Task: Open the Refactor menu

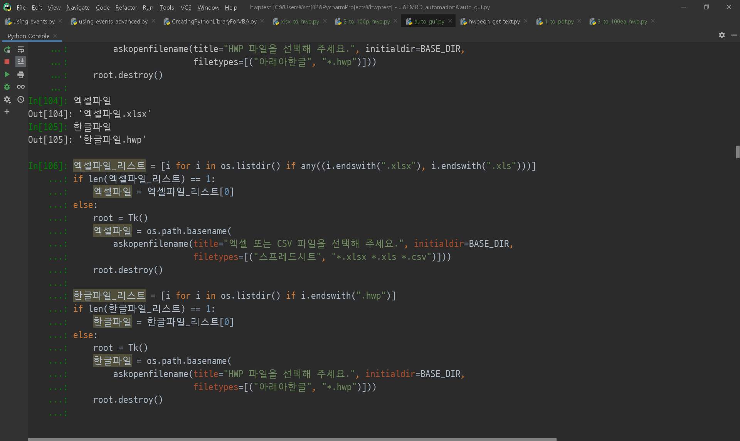Action: pos(126,7)
